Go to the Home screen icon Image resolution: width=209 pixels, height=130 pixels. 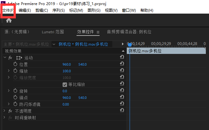[x=9, y=20]
